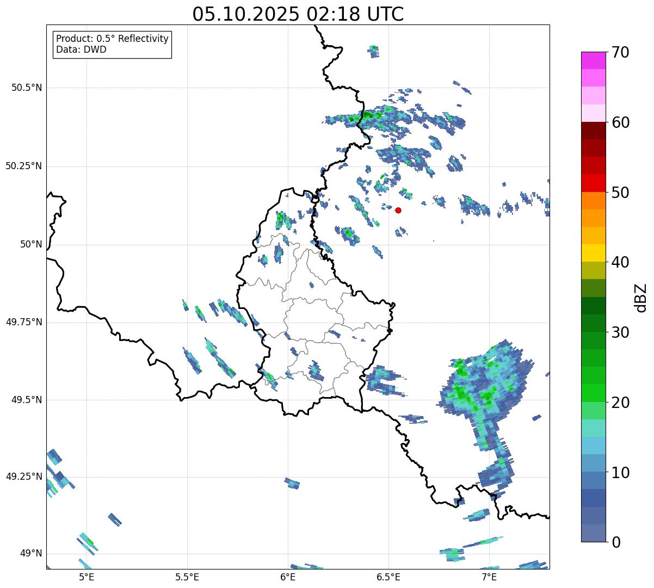Click the 49.75°N latitude label
This screenshot has width=654, height=588.
24,322
